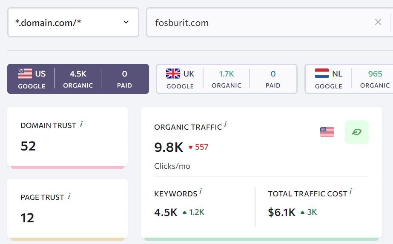This screenshot has height=244, width=393.
Task: Select the US Google database tab
Action: pyautogui.click(x=78, y=79)
